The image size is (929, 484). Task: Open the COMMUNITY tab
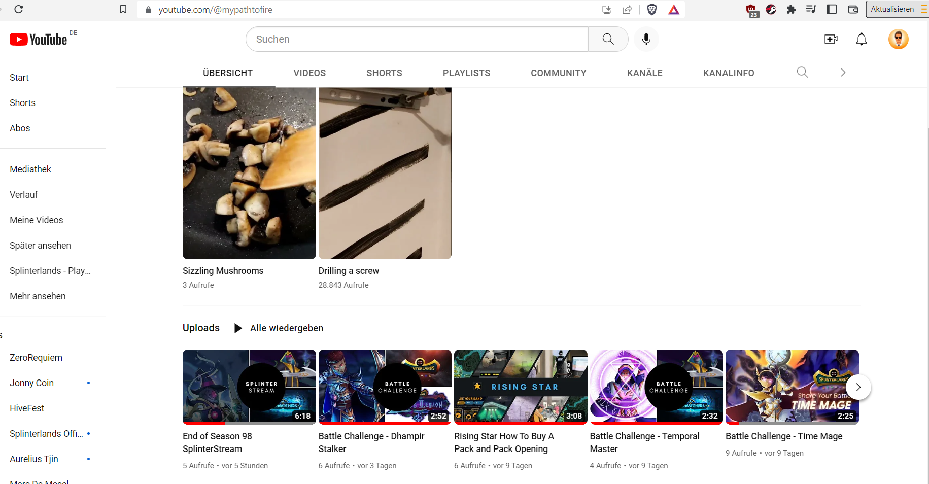coord(559,73)
